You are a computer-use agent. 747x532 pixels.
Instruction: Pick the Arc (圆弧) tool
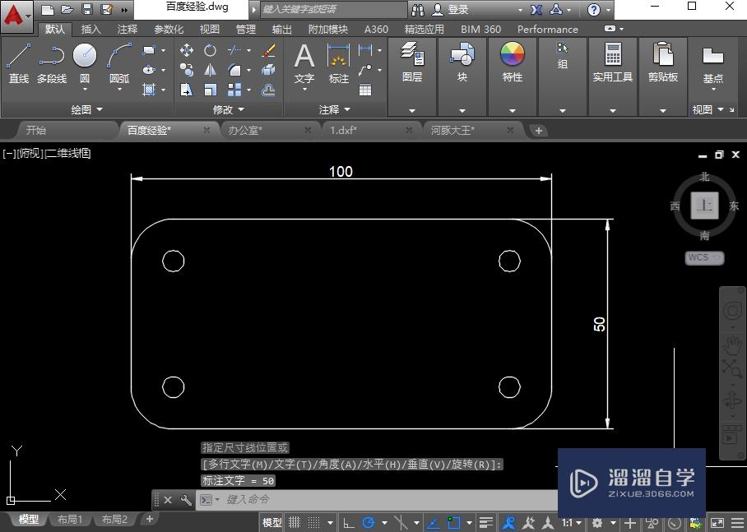click(119, 57)
